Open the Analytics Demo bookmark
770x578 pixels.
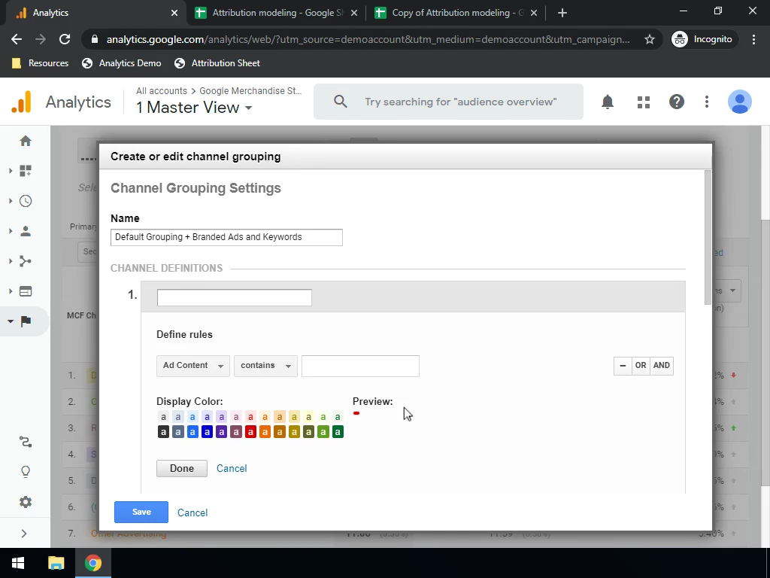point(121,63)
